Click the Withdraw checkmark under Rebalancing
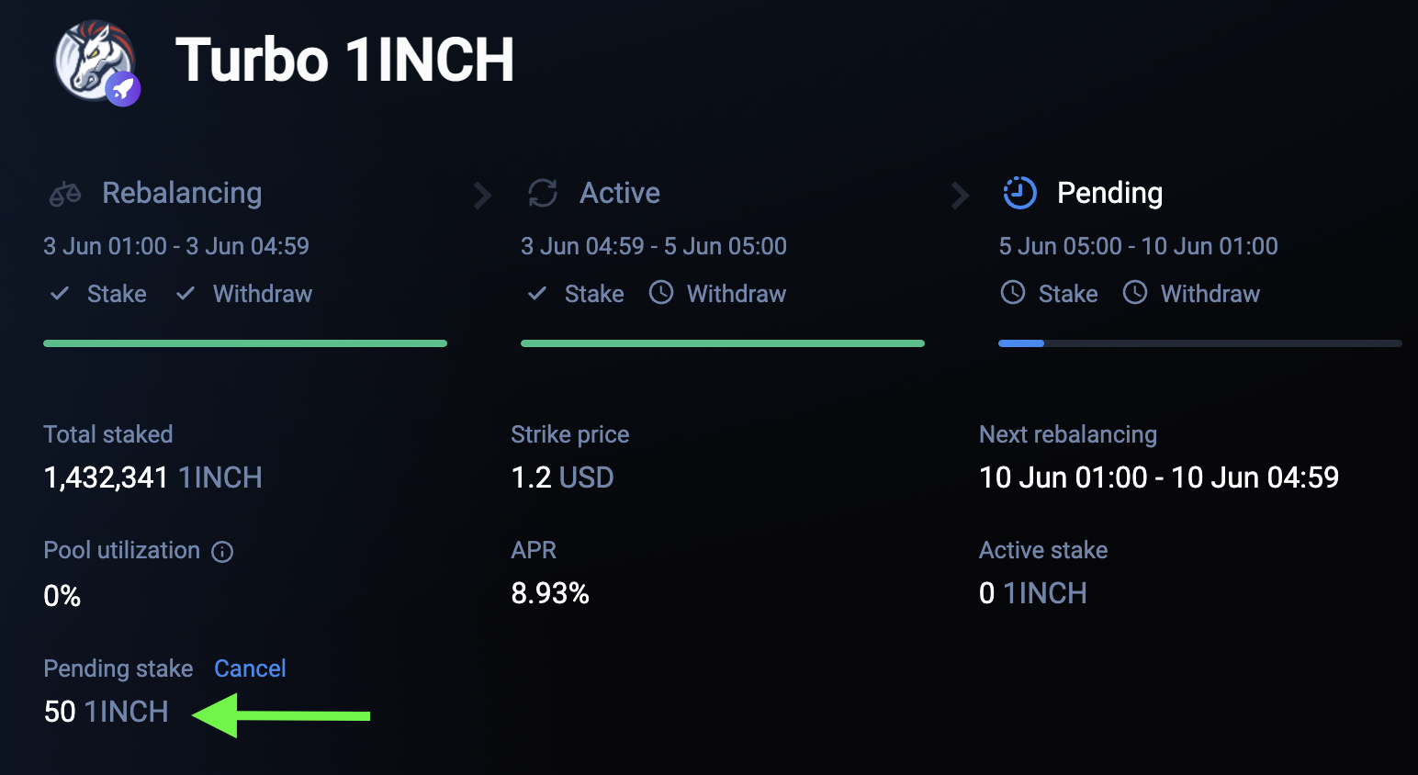 tap(186, 294)
